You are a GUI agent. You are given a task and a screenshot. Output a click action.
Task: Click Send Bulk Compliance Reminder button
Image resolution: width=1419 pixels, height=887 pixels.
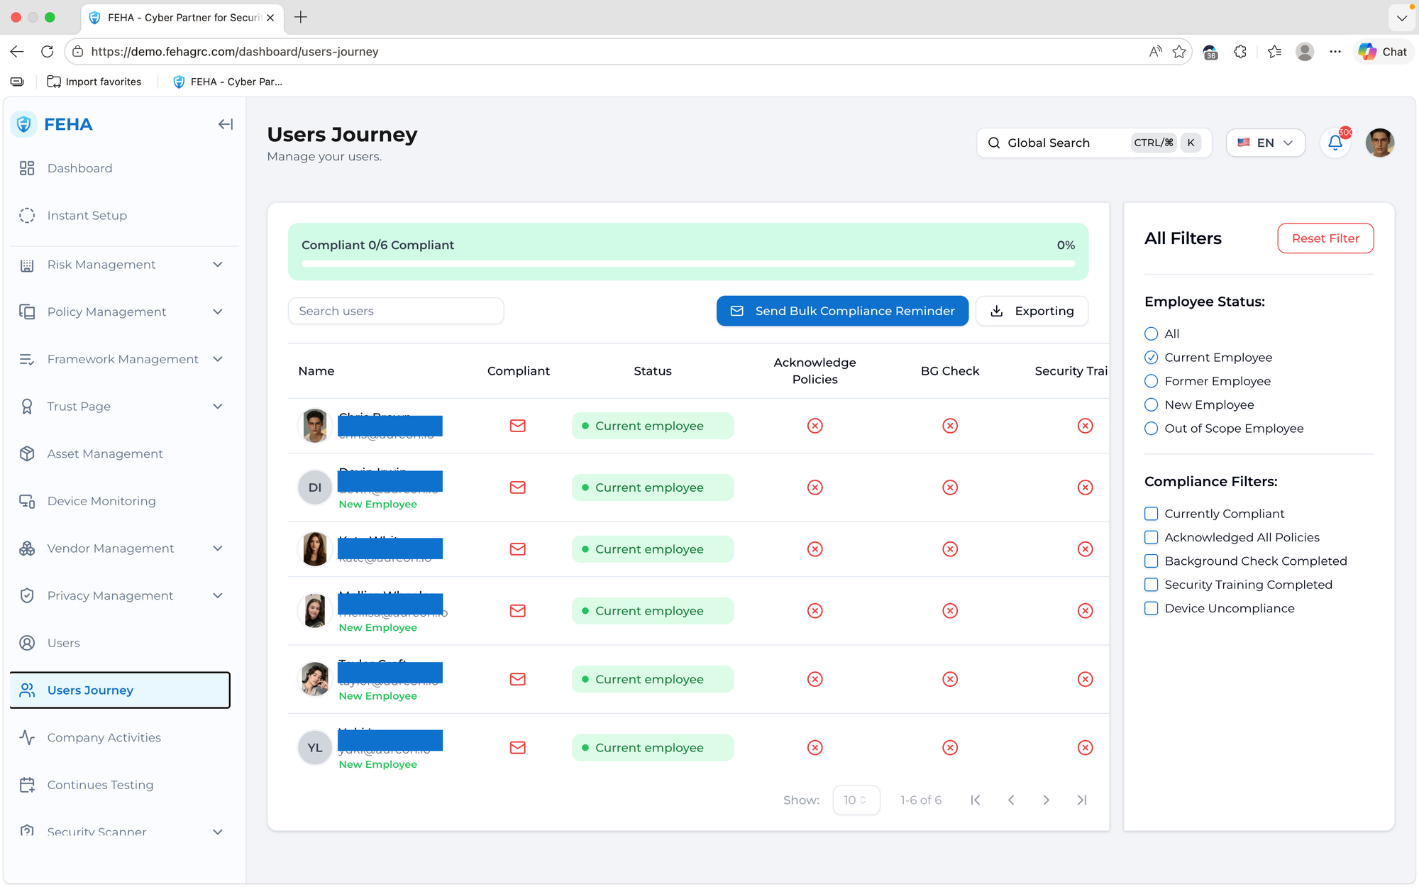(x=842, y=311)
